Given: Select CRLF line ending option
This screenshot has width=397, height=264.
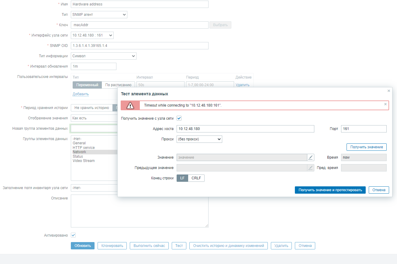Looking at the screenshot, I should tap(196, 178).
